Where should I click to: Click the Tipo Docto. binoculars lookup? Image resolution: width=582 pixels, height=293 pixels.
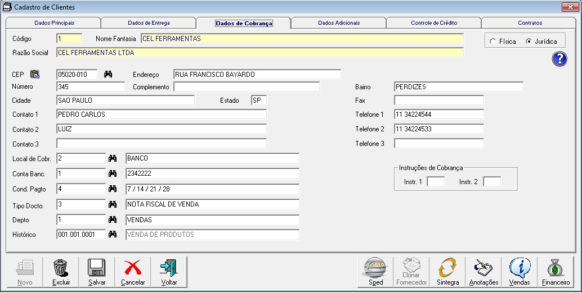click(112, 204)
